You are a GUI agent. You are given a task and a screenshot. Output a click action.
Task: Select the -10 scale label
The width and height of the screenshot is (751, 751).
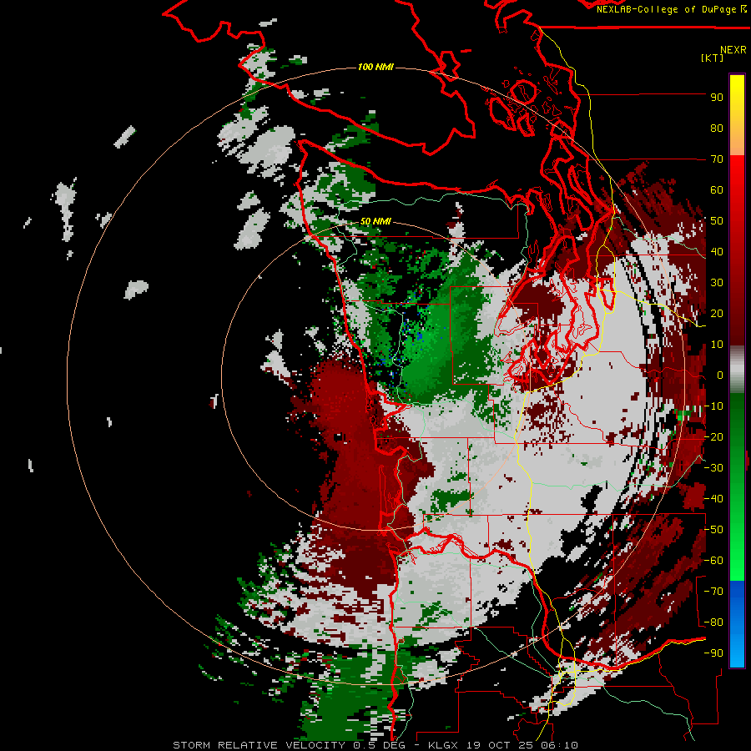coord(713,406)
